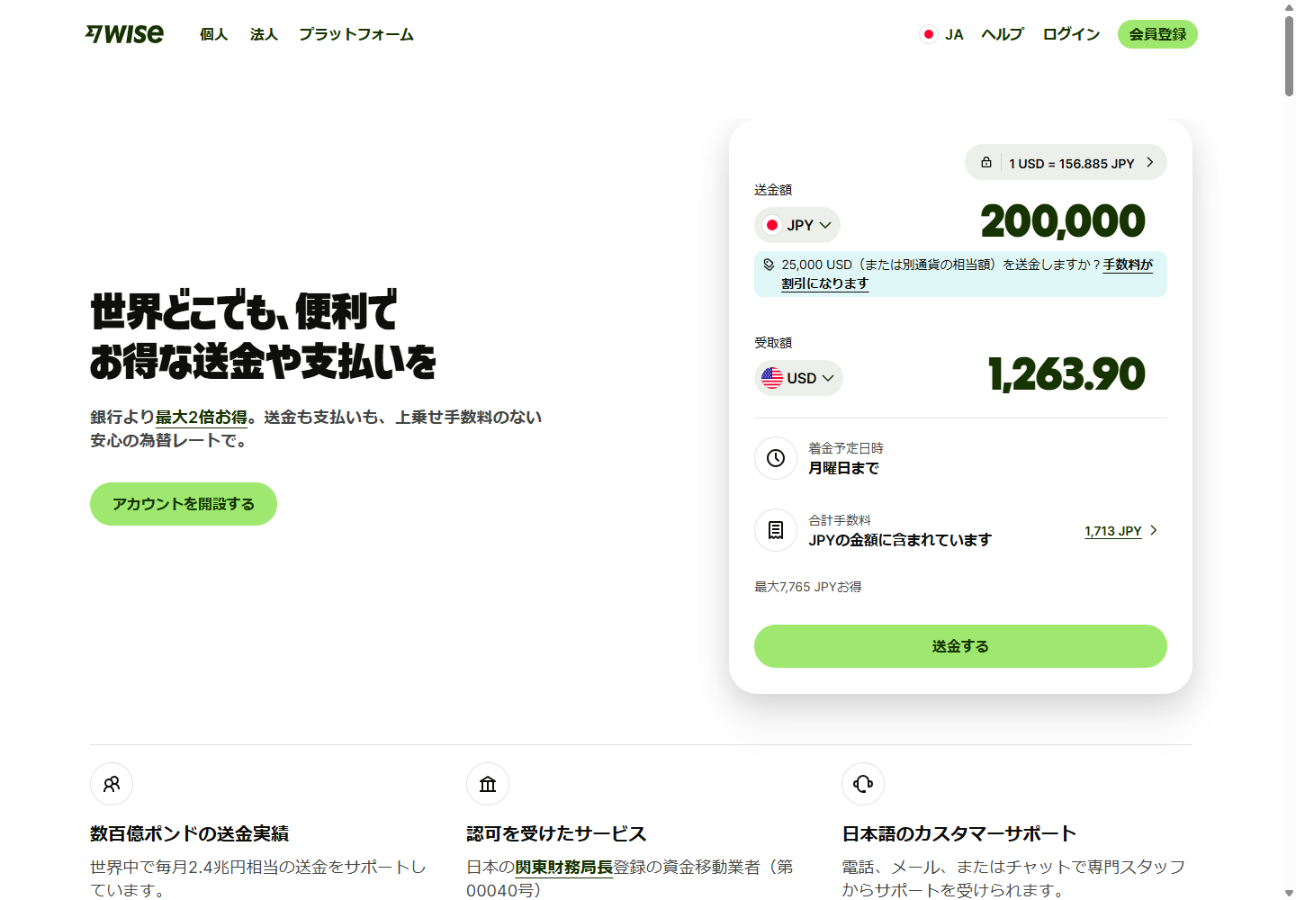Click the discount tag icon in the notice
Viewport: 1296px width, 900px height.
(769, 265)
